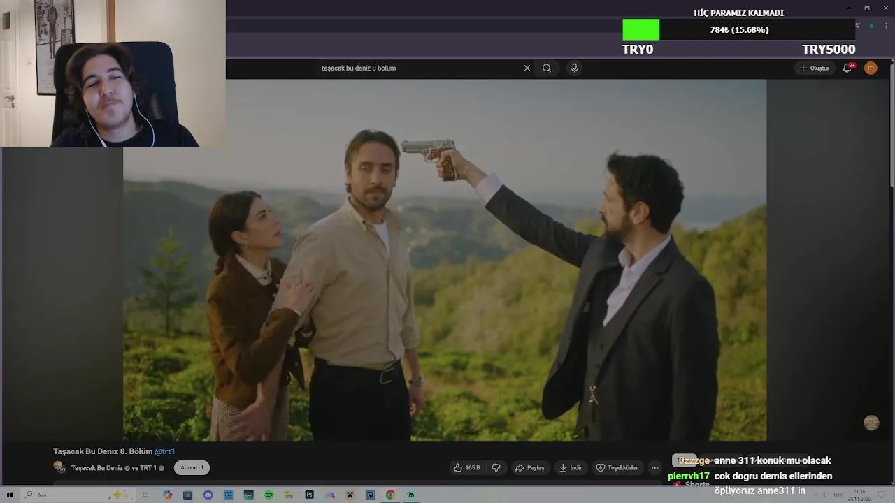Click the taskbar Ara search box
Screen dimensions: 895x503
click(78, 495)
